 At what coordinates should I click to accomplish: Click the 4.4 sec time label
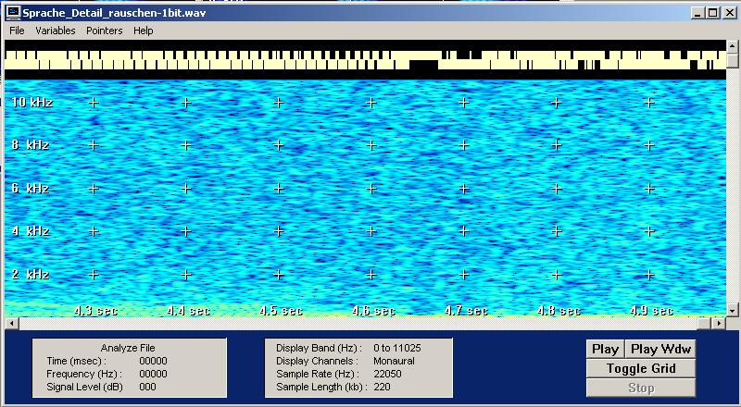tap(188, 311)
